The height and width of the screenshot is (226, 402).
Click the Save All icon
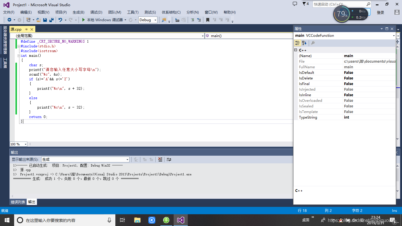click(x=51, y=20)
